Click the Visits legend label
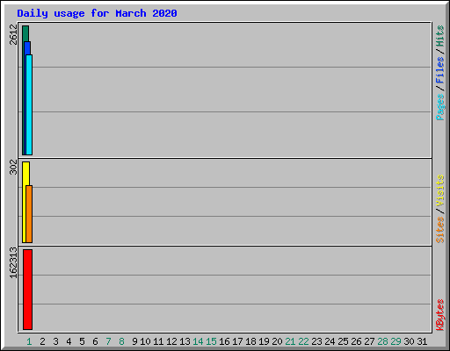This screenshot has width=450, height=351. pyautogui.click(x=439, y=190)
